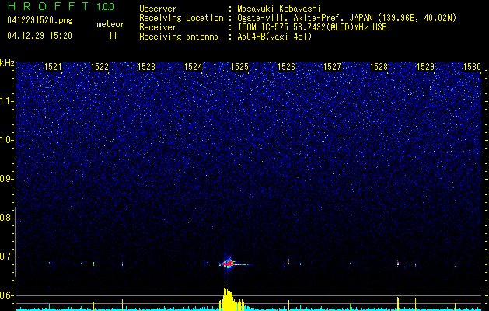Click the "Receiving Location" label
The width and height of the screenshot is (489, 311).
tap(181, 18)
